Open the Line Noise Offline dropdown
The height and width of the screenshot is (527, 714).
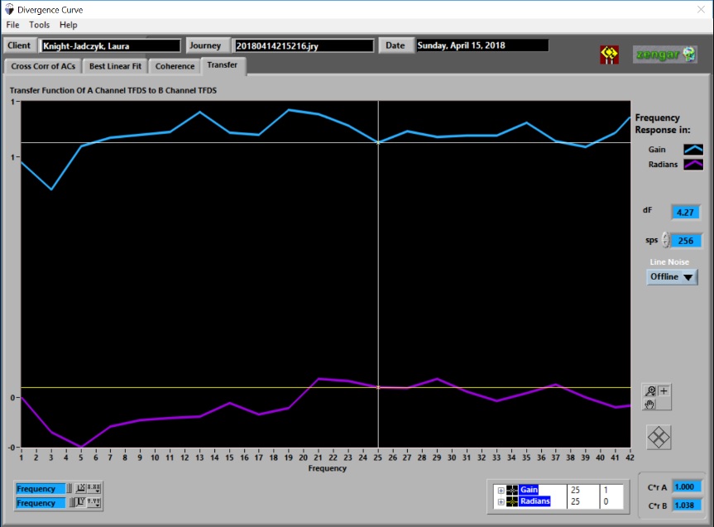(671, 277)
